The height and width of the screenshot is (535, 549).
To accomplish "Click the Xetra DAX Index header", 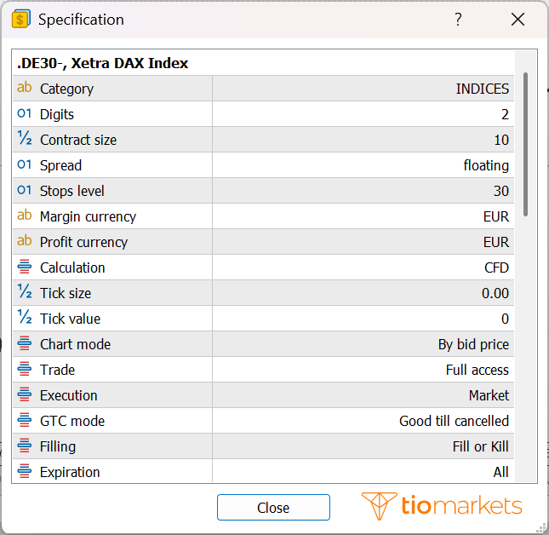I will coord(103,63).
